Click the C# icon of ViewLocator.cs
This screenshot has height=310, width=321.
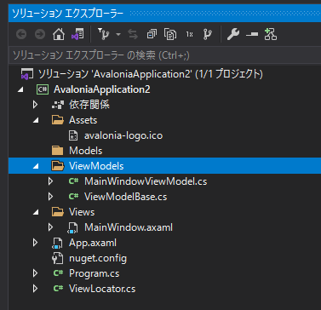point(58,289)
